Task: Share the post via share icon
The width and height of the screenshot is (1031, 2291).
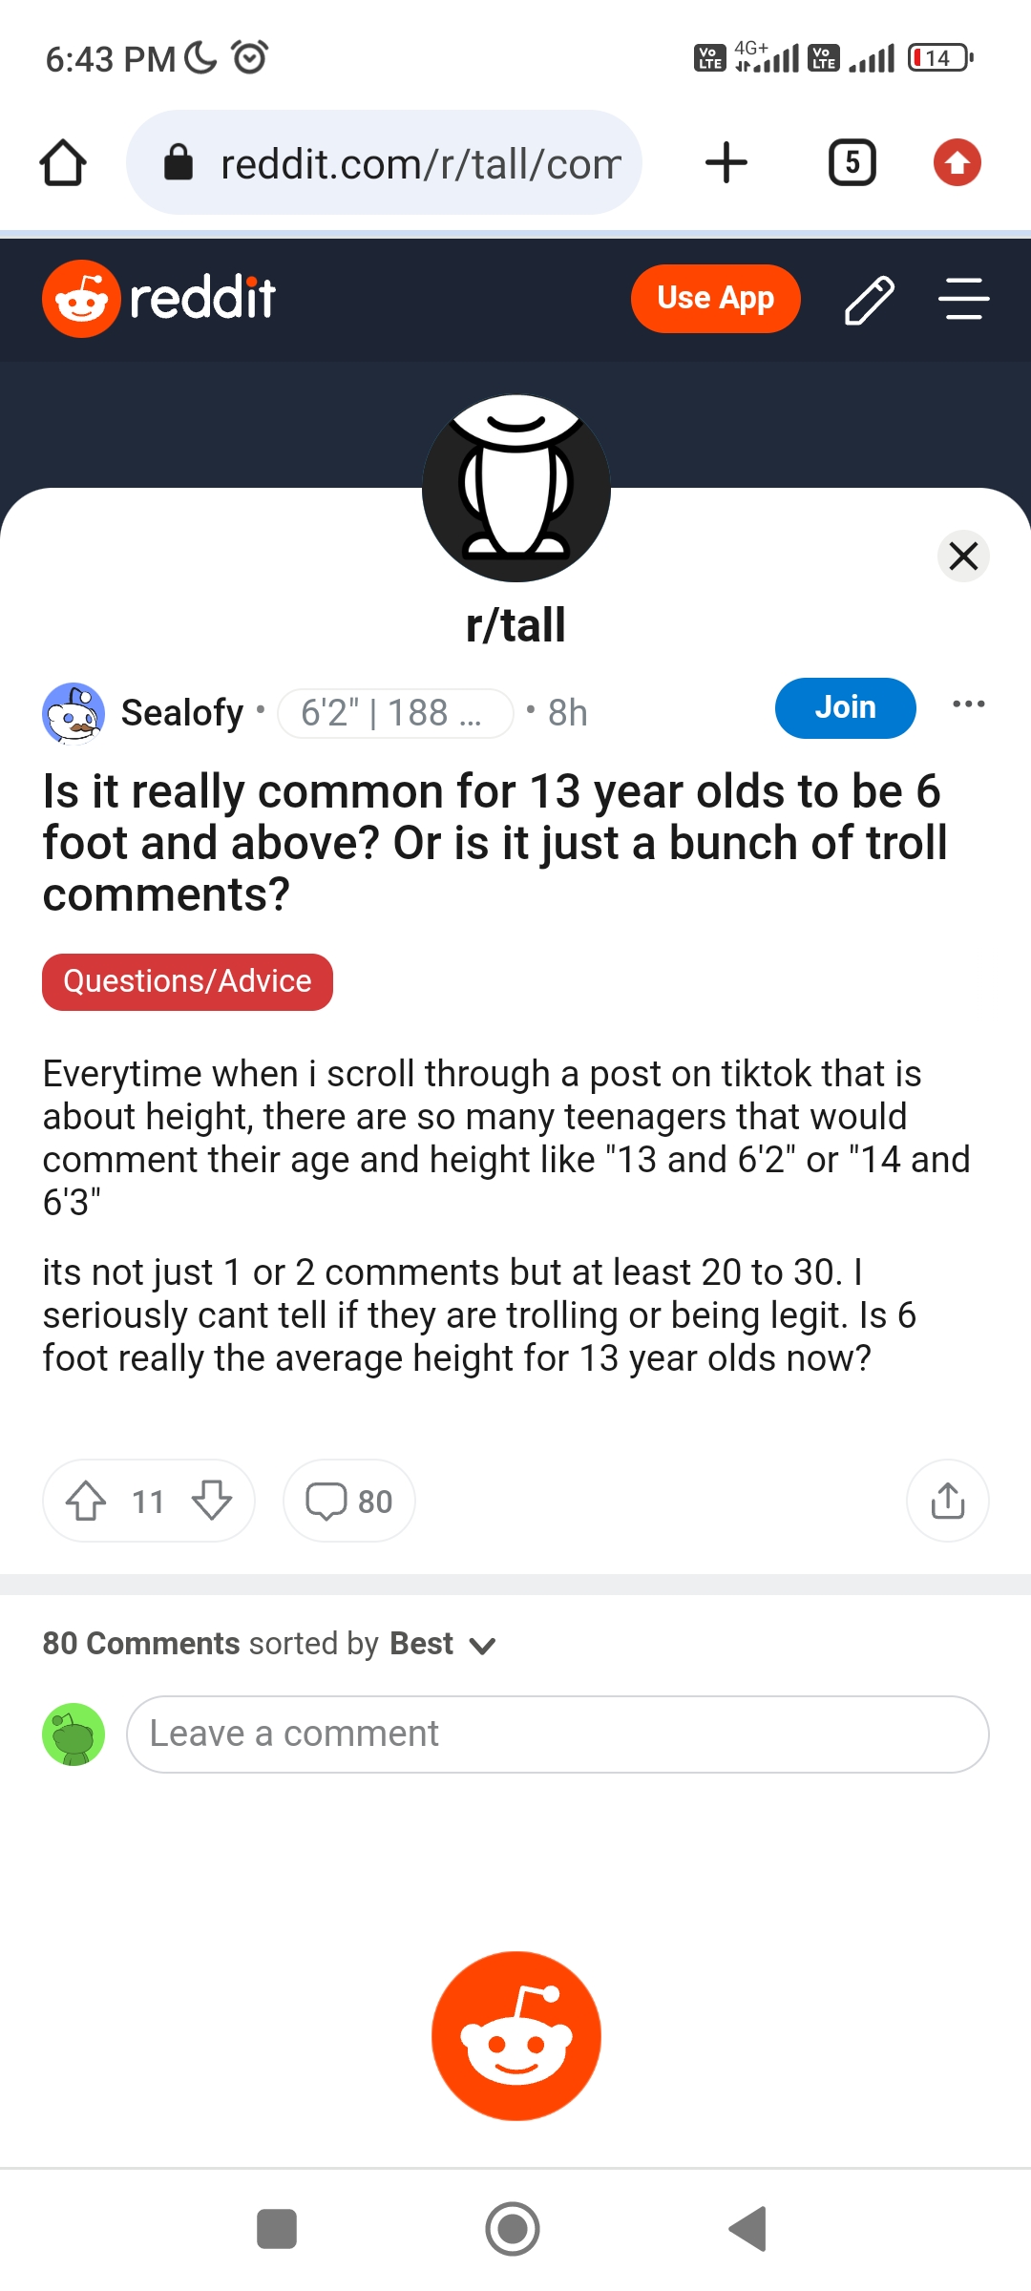Action: coord(948,1501)
